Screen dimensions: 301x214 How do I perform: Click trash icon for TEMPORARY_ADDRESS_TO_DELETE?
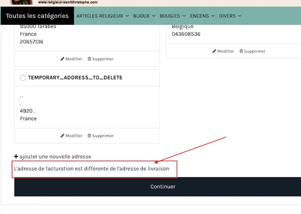point(89,136)
